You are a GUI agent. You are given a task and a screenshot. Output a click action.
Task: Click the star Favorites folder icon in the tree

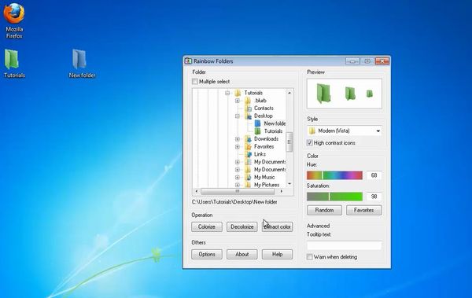click(248, 146)
